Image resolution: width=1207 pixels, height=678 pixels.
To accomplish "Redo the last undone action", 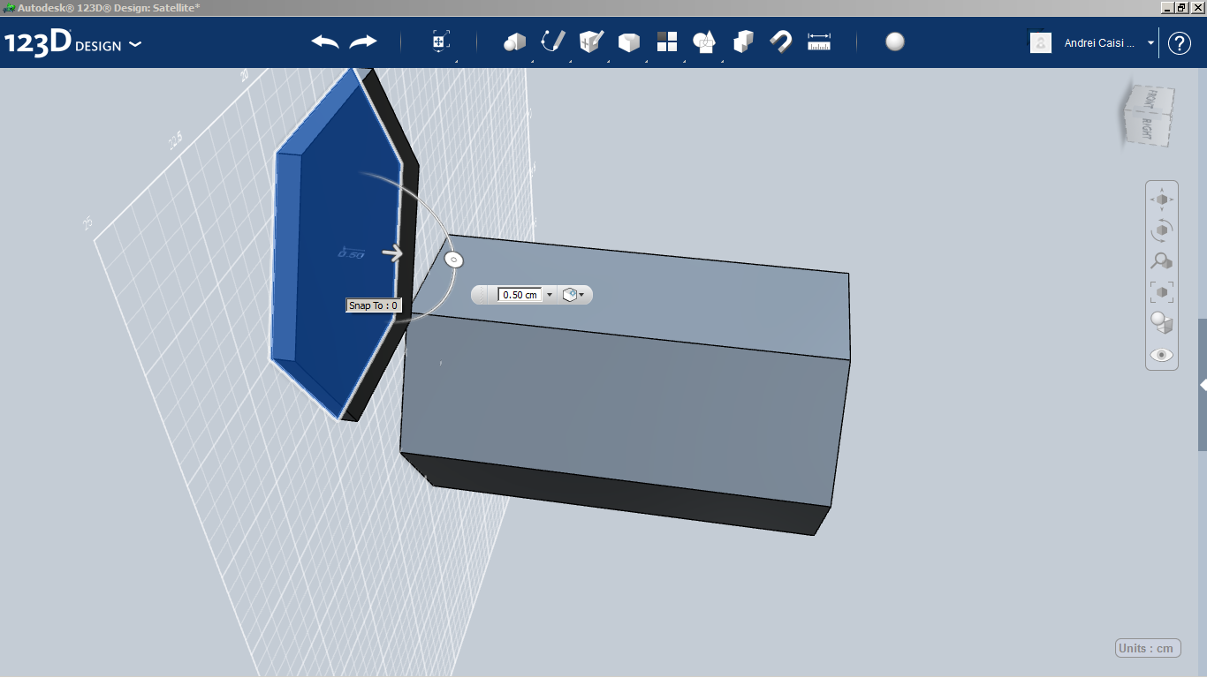I will click(x=363, y=41).
